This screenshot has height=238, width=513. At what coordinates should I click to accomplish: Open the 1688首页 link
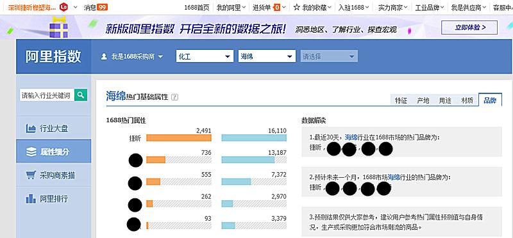pyautogui.click(x=197, y=7)
